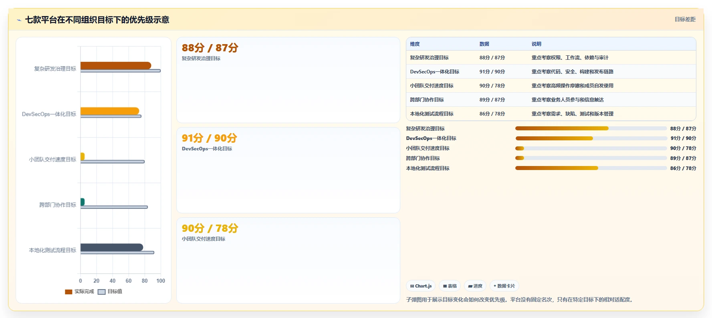This screenshot has width=712, height=318.
Task: Click the 数据 column header
Action: [484, 44]
